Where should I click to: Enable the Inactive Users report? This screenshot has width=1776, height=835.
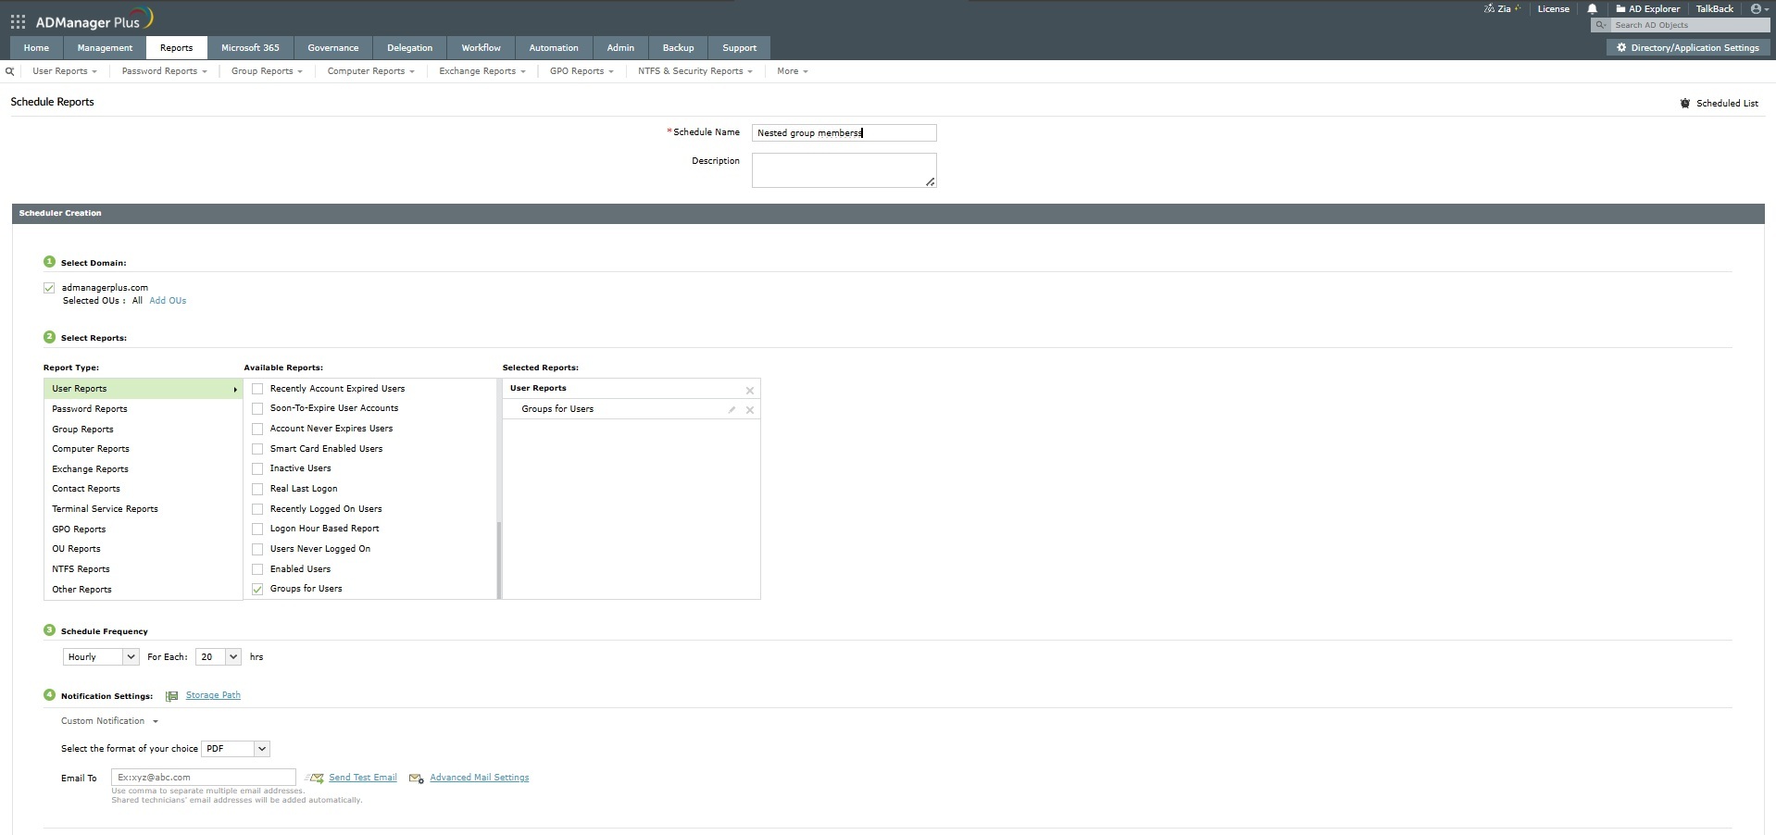[x=256, y=468]
